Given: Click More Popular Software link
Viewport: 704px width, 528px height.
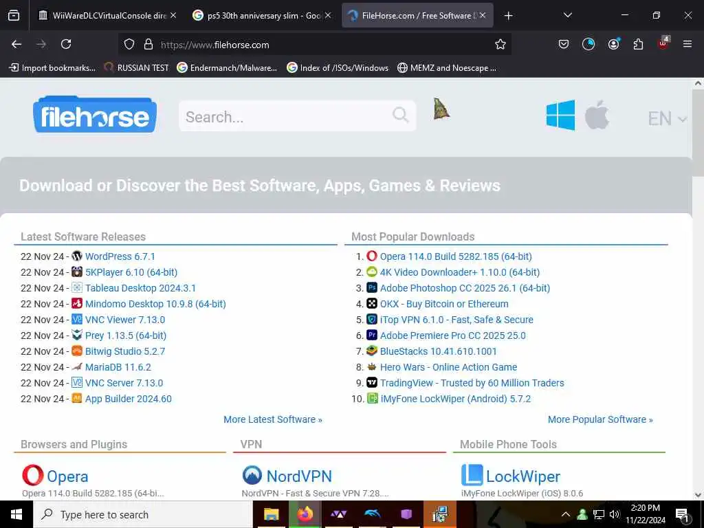Looking at the screenshot, I should (x=600, y=419).
